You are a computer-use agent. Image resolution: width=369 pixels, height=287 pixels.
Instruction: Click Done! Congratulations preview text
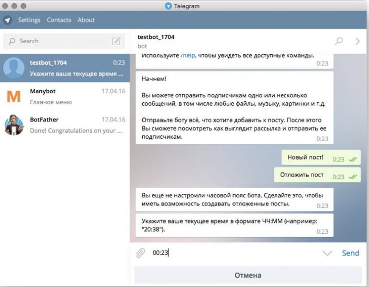tap(76, 131)
